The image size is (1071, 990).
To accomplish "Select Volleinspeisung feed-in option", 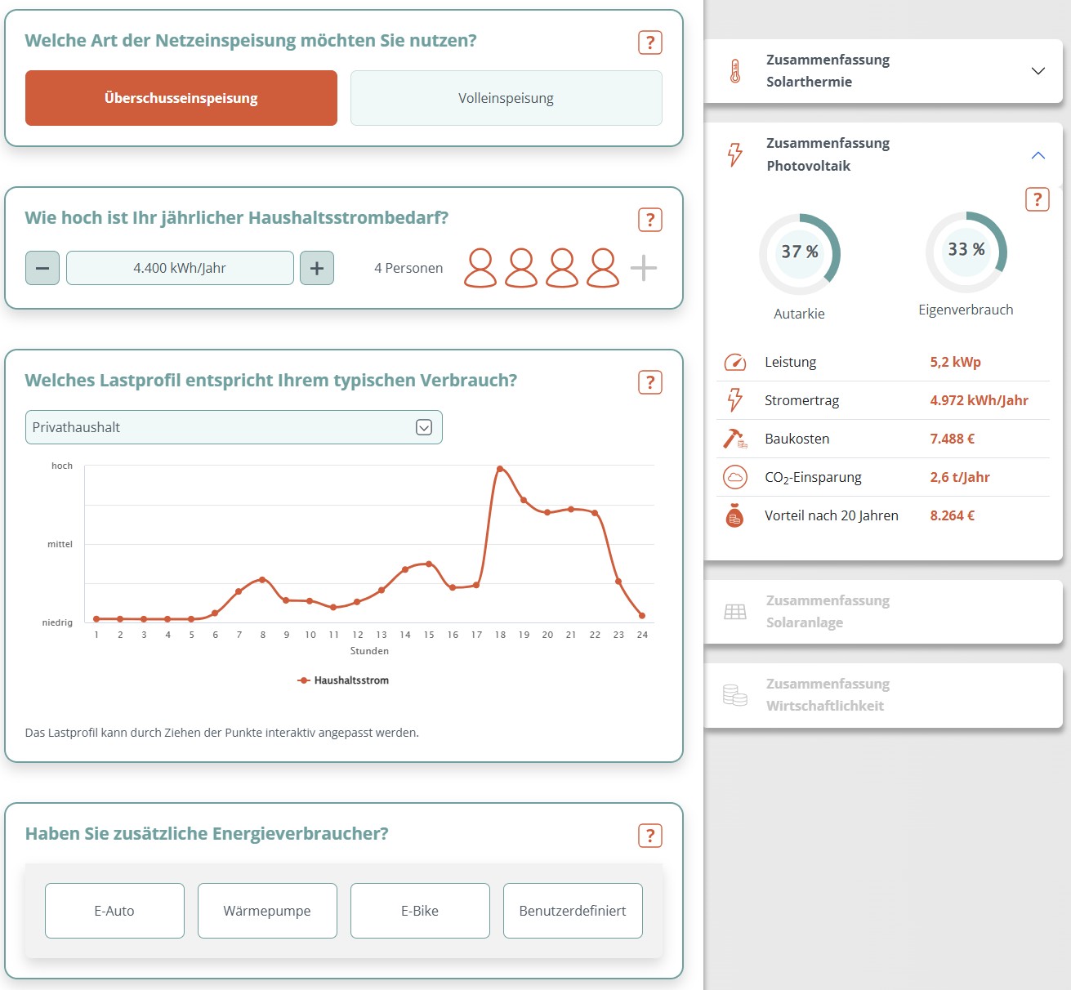I will pos(506,98).
